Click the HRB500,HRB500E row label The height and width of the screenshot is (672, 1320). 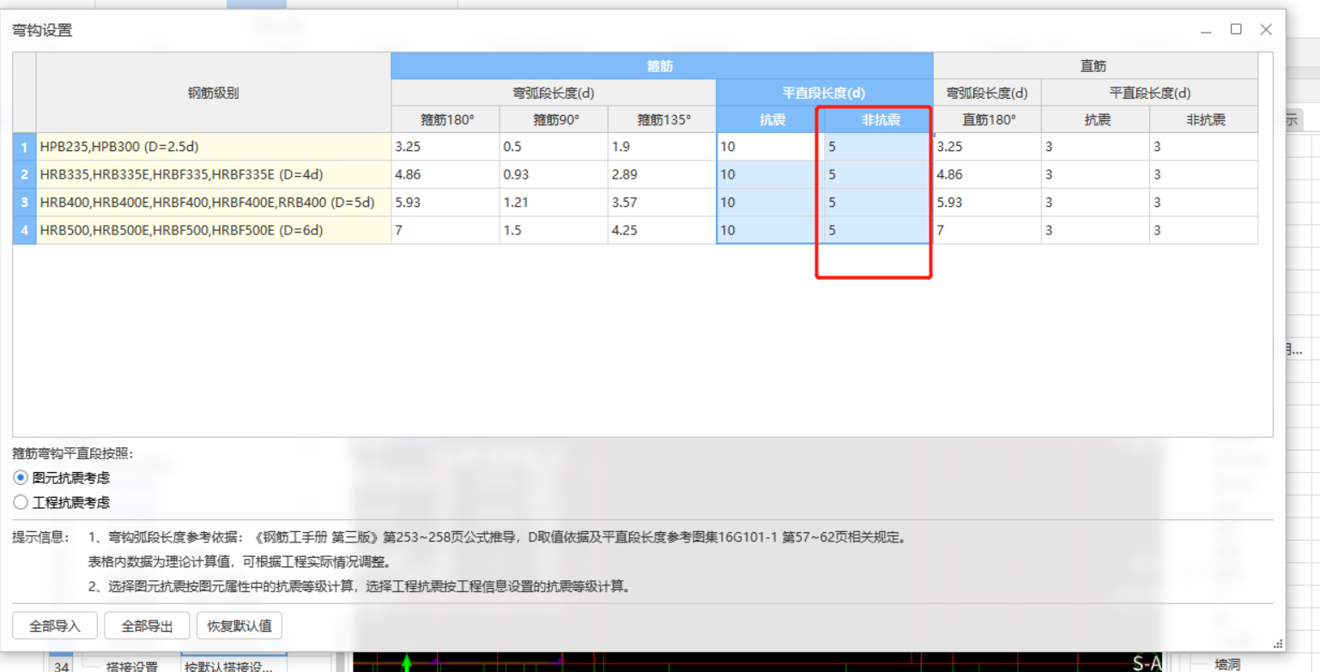coord(213,230)
